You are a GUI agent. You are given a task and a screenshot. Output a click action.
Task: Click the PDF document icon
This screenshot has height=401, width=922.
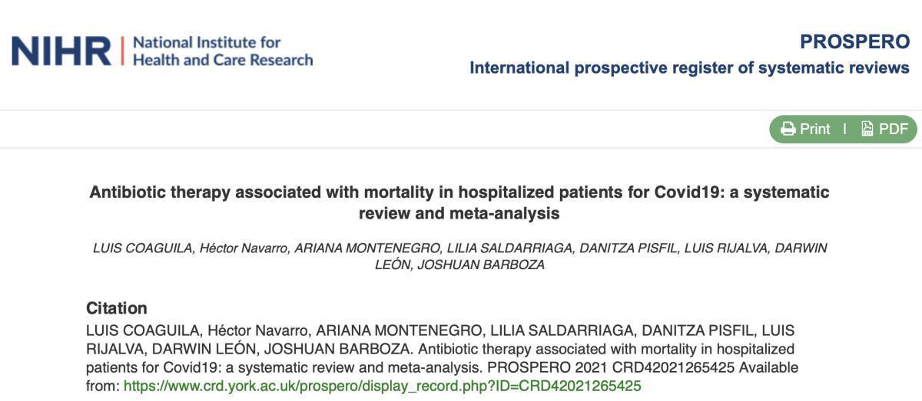pyautogui.click(x=867, y=129)
